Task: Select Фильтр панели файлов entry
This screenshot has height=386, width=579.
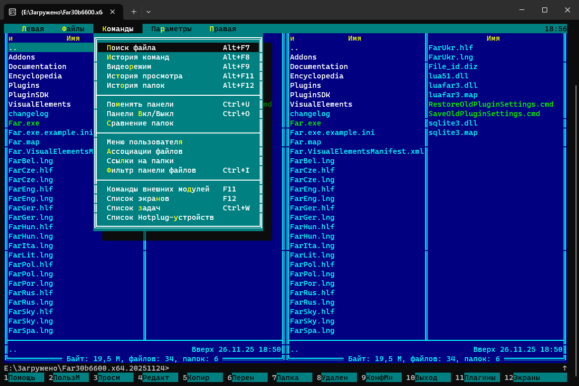Action: pos(151,170)
